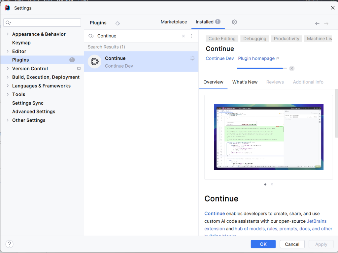Expand Appearance & Behavior settings

pos(8,34)
